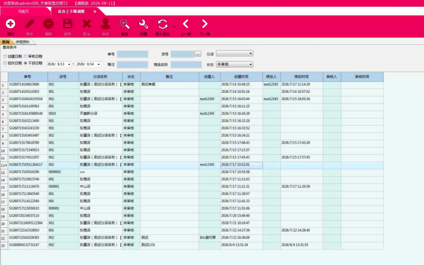
Task: Open the small arrow beside 导入导出
Action: pyautogui.click(x=174, y=27)
